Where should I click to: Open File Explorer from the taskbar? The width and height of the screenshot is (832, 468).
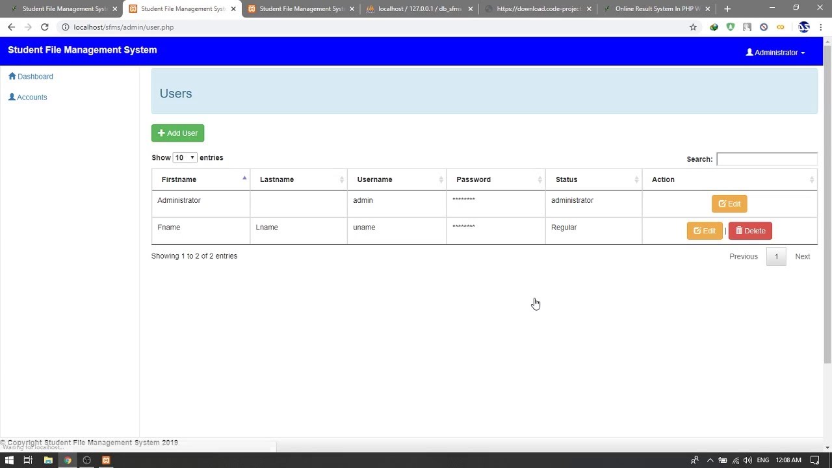click(x=48, y=460)
